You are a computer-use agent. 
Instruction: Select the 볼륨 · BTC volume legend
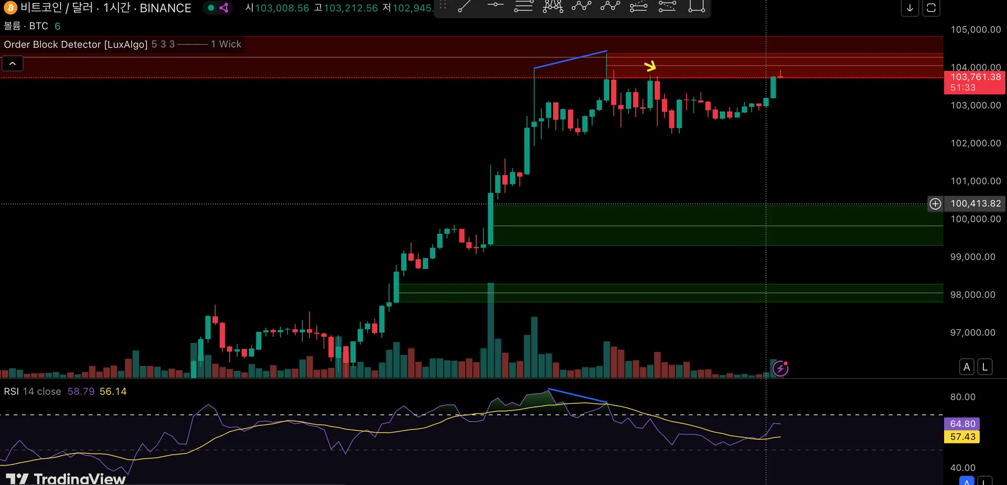[x=26, y=26]
